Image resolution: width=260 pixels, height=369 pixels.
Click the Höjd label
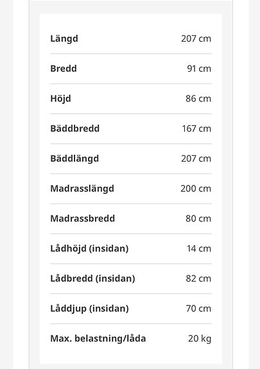point(60,99)
